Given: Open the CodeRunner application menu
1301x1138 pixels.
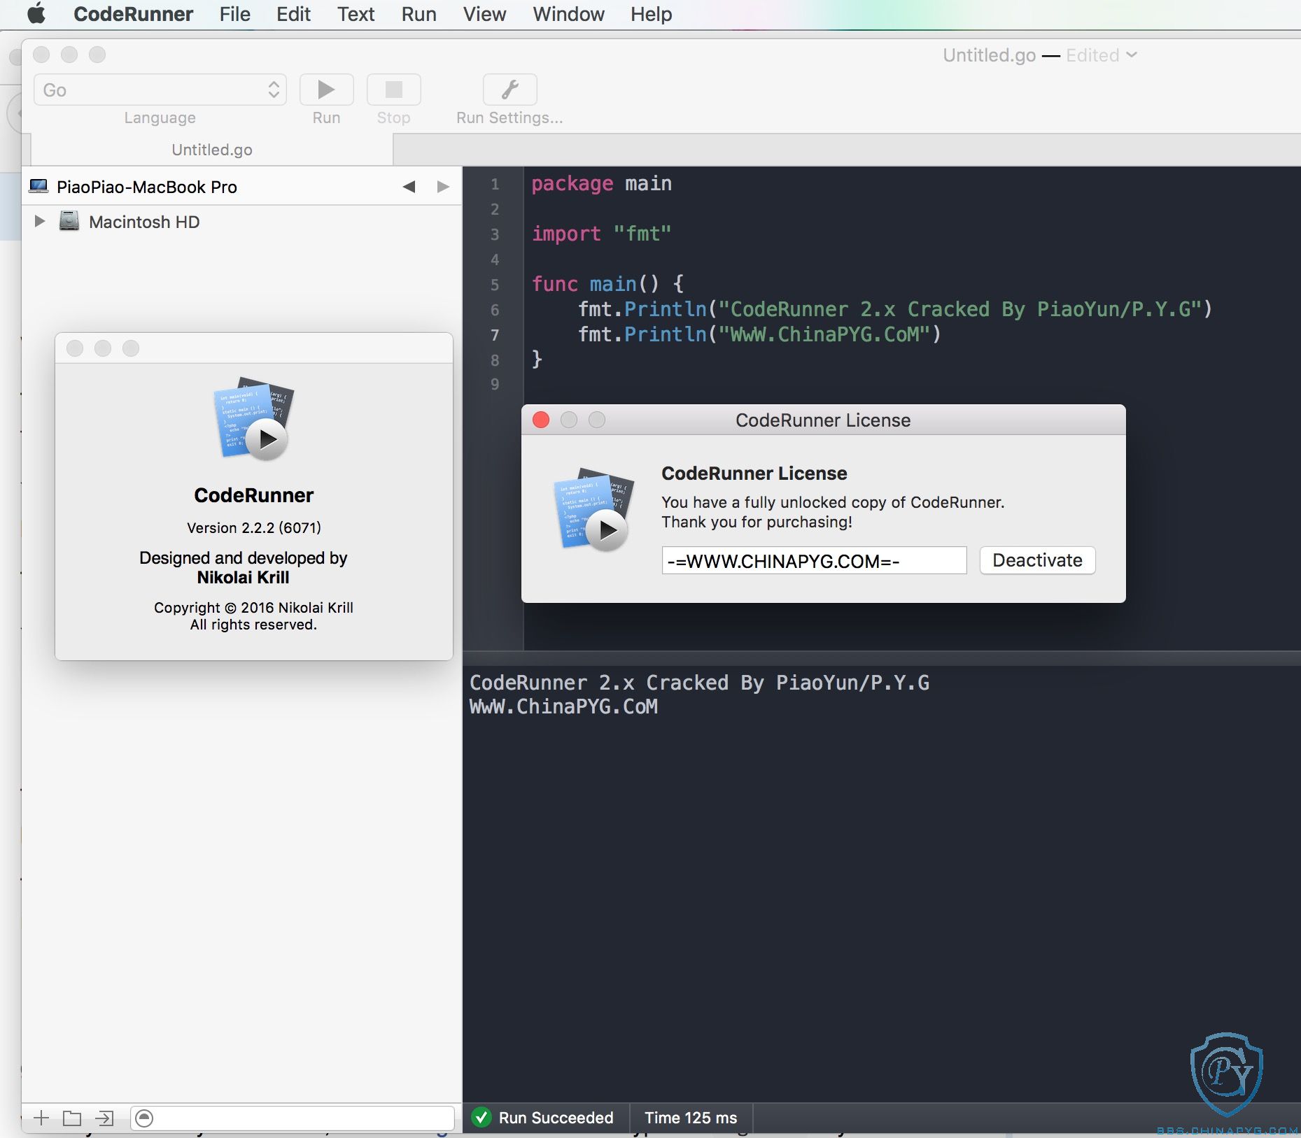Looking at the screenshot, I should pyautogui.click(x=133, y=14).
